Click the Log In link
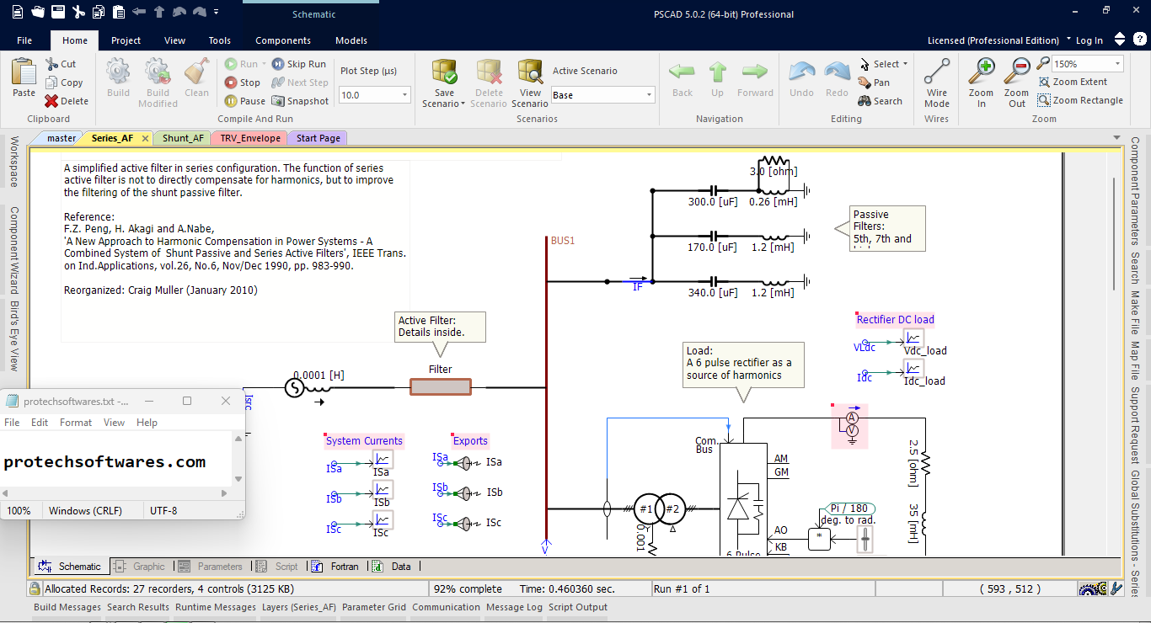1151x623 pixels. pos(1089,40)
